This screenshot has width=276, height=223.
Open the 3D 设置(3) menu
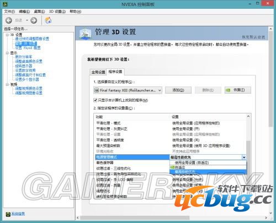pyautogui.click(x=57, y=12)
